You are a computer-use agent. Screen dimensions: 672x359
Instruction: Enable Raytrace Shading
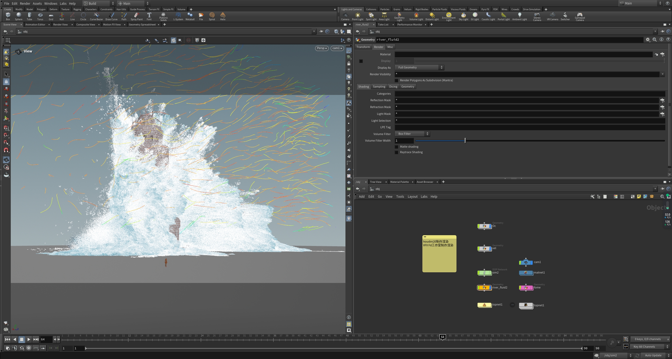click(x=396, y=152)
